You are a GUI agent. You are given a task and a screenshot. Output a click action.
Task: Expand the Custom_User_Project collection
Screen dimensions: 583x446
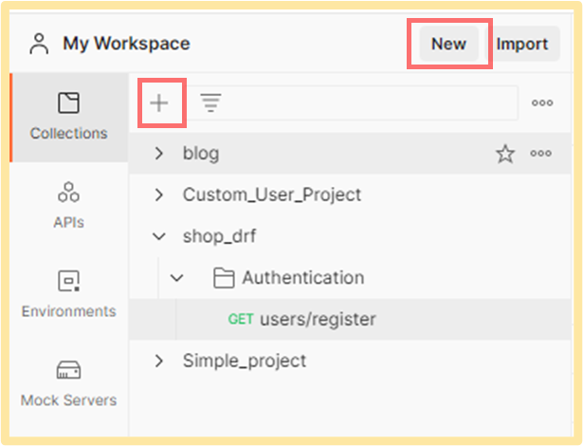point(159,195)
